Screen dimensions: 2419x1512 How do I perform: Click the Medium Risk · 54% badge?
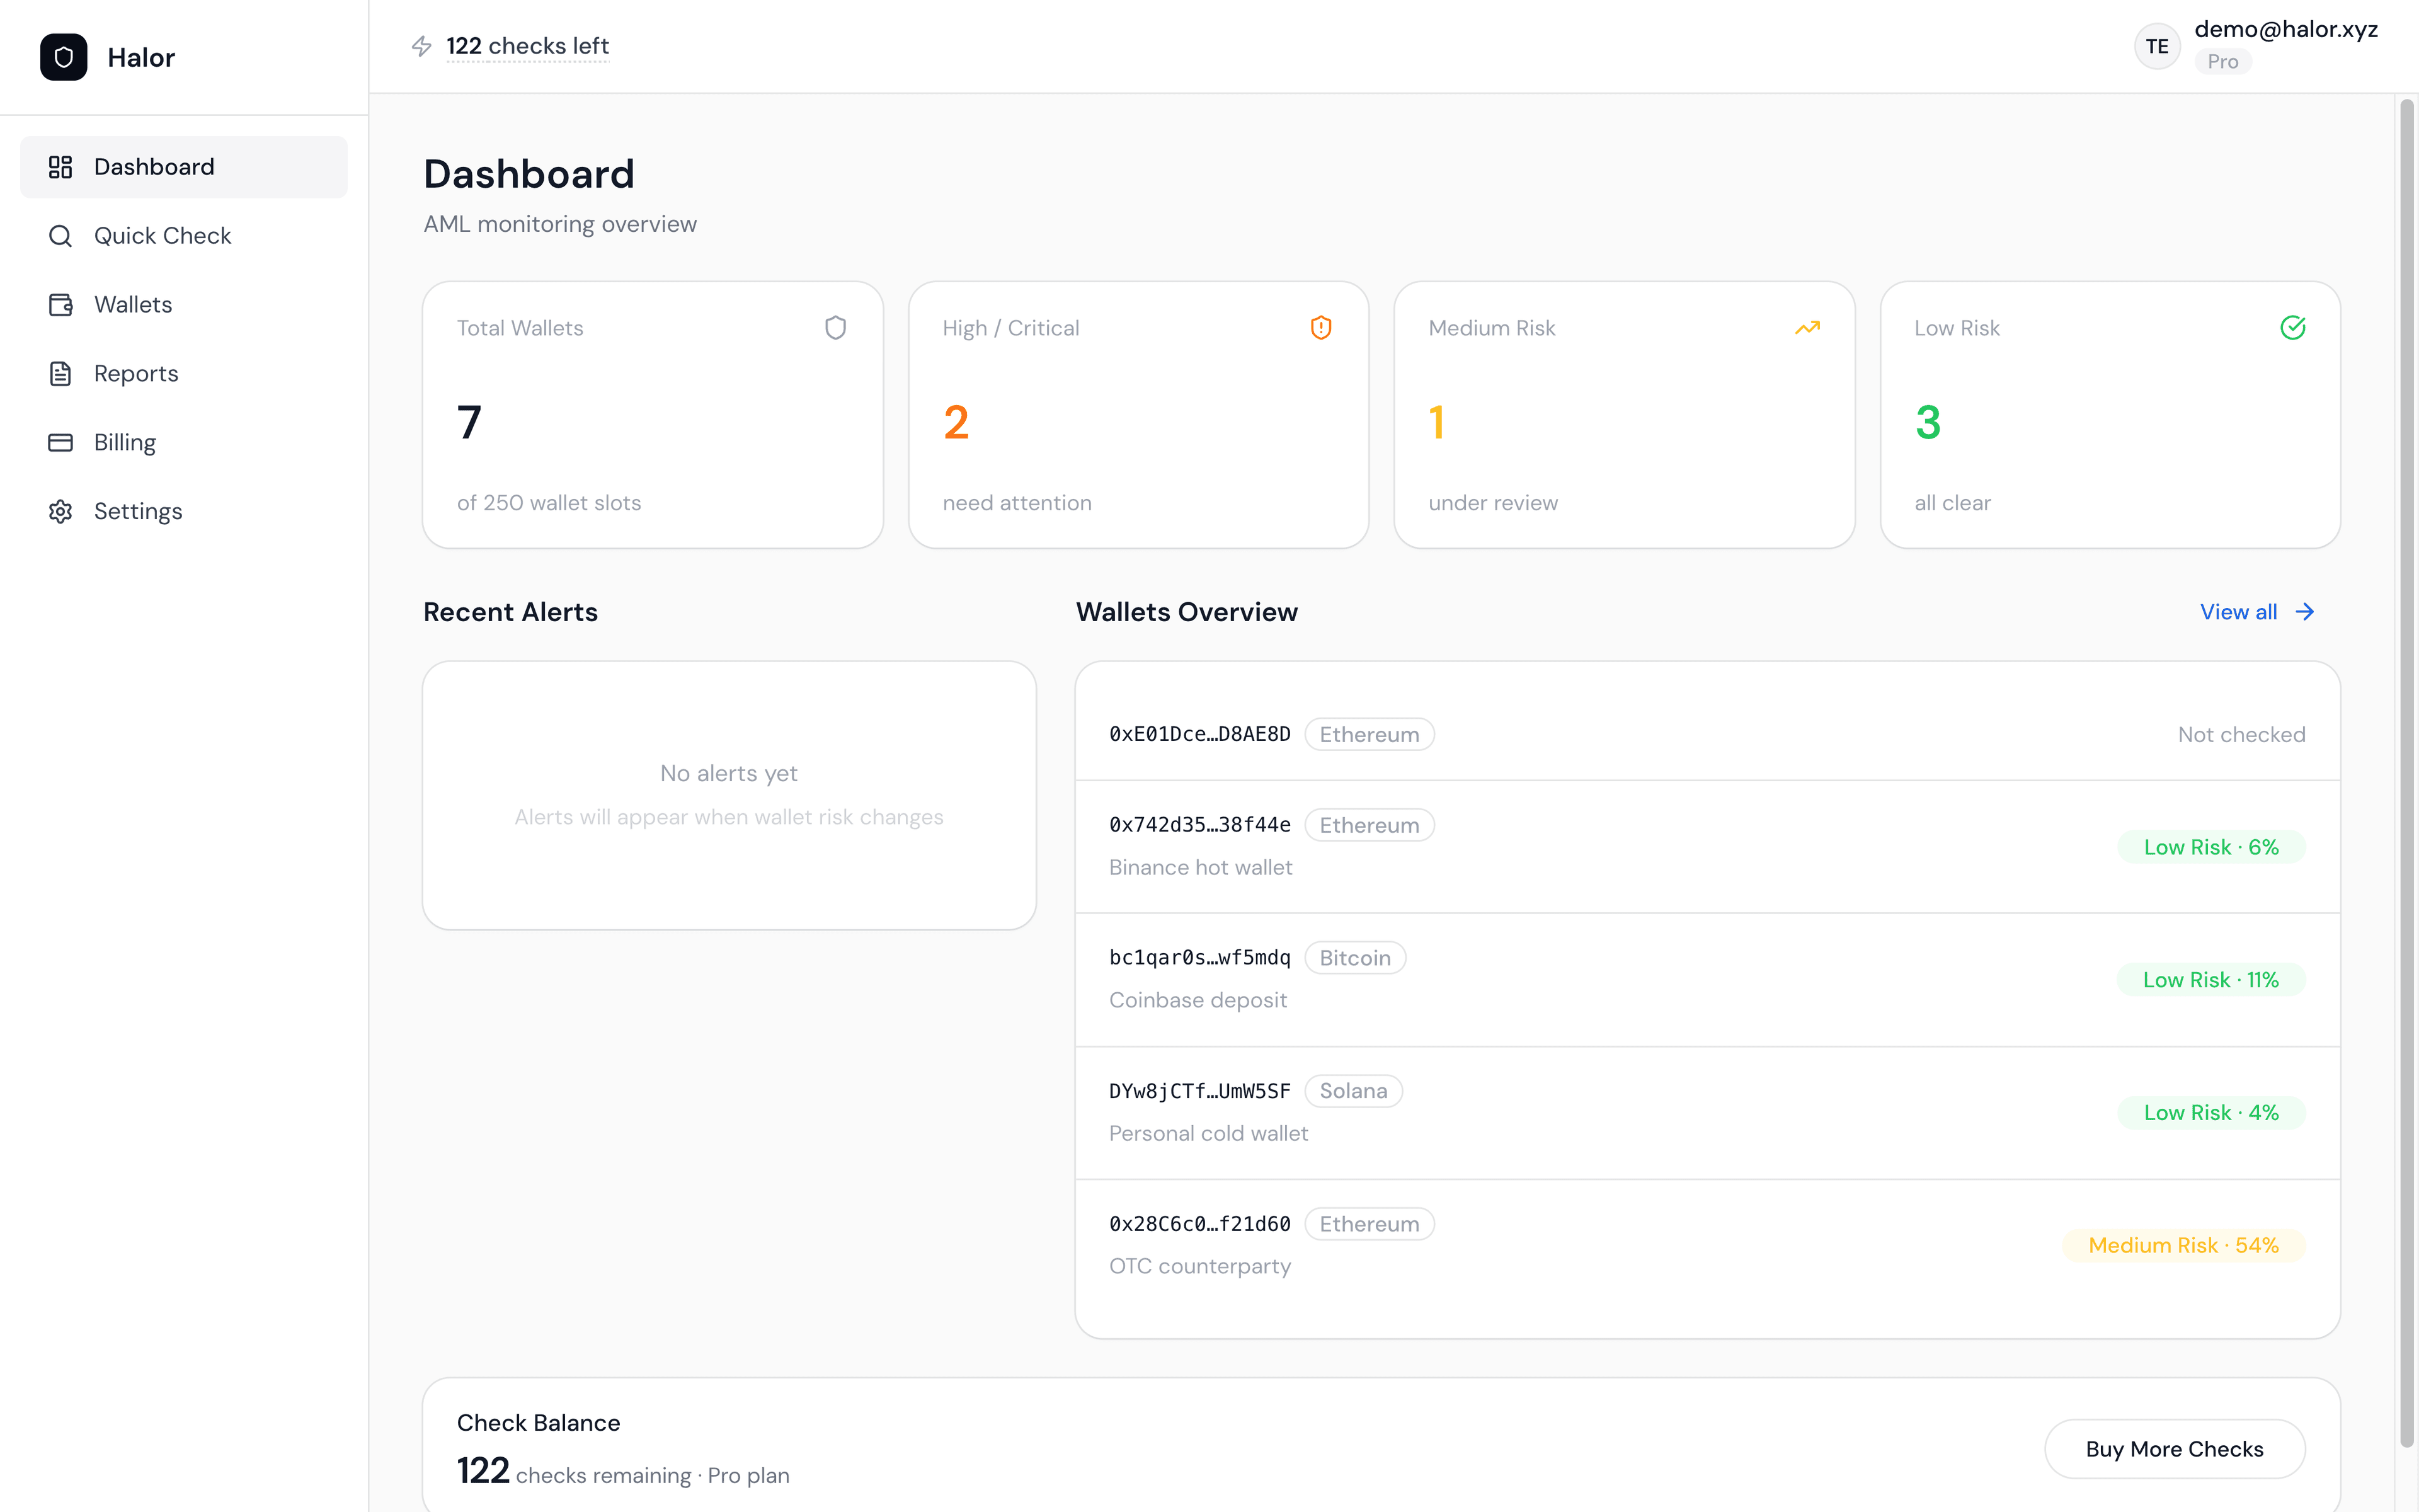click(x=2183, y=1246)
